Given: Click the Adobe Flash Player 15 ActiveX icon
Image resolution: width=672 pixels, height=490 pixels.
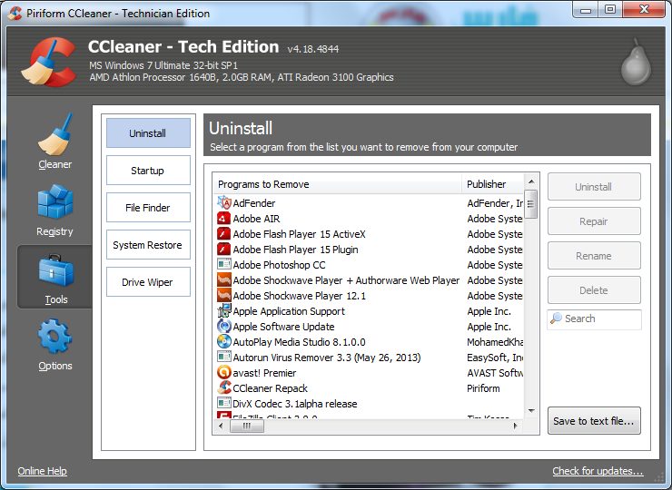Looking at the screenshot, I should (x=224, y=234).
